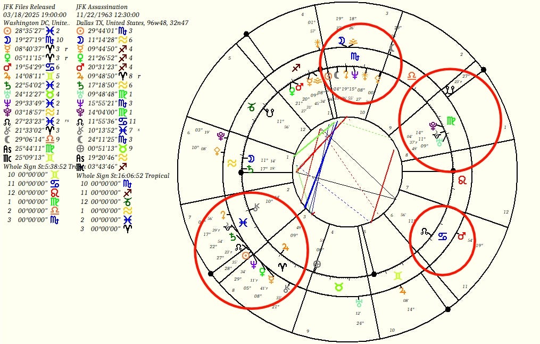Click the green Taurus sign glyph on the wheel
Screen dimensions: 540x344
339,287
